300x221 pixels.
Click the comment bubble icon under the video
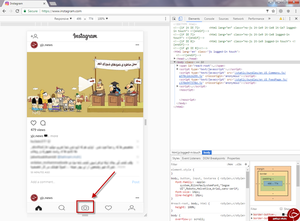(x=43, y=123)
